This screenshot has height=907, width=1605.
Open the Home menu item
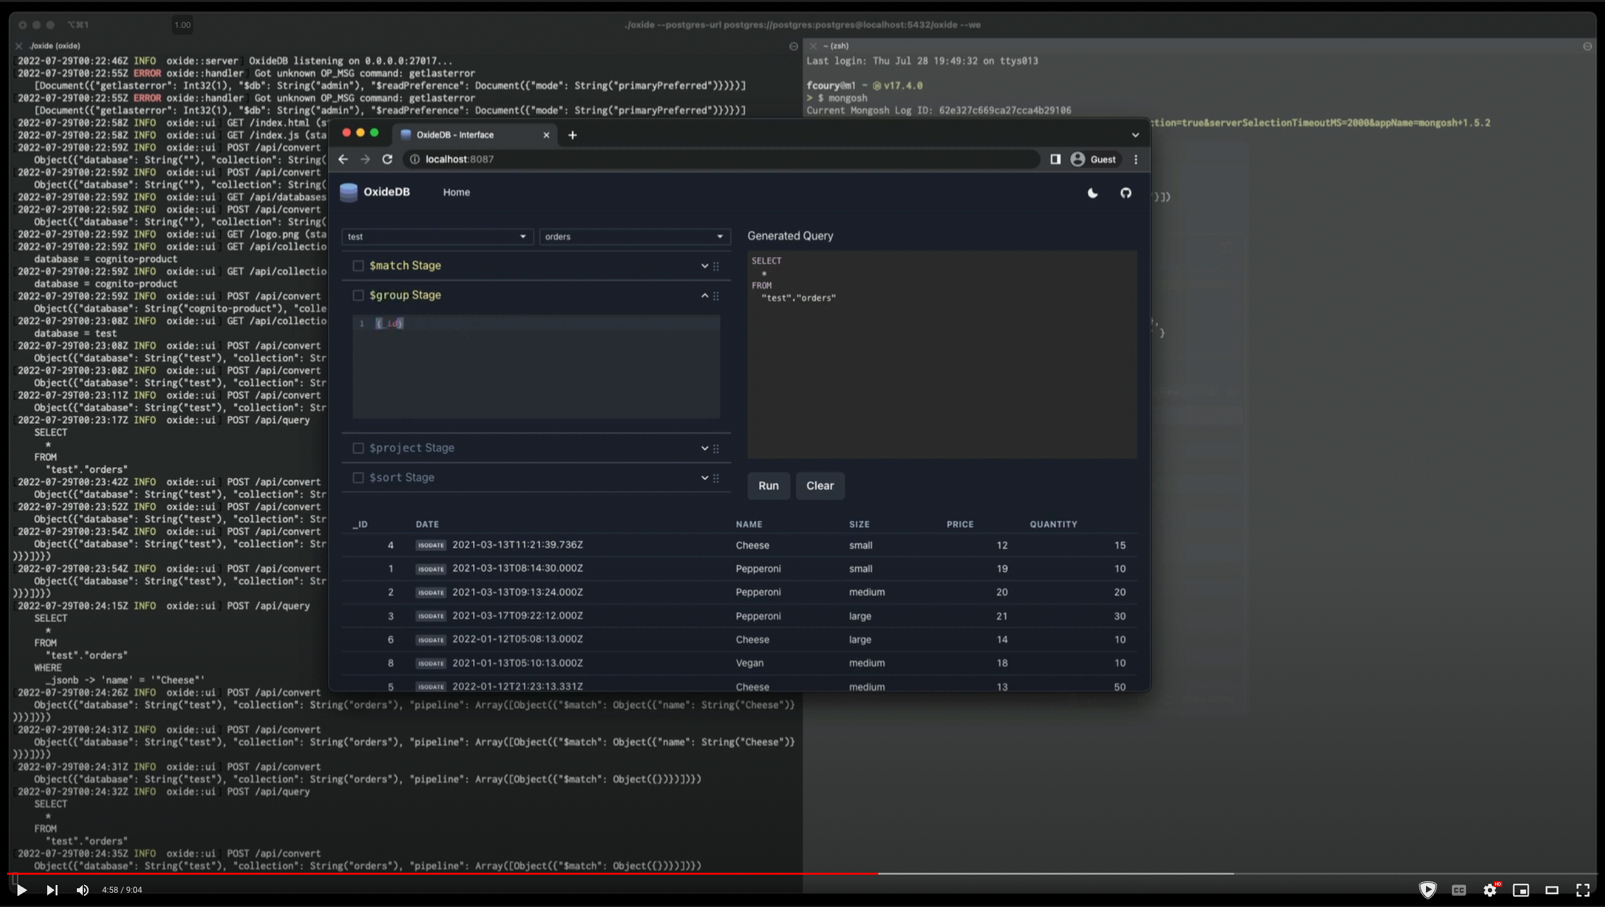(456, 193)
